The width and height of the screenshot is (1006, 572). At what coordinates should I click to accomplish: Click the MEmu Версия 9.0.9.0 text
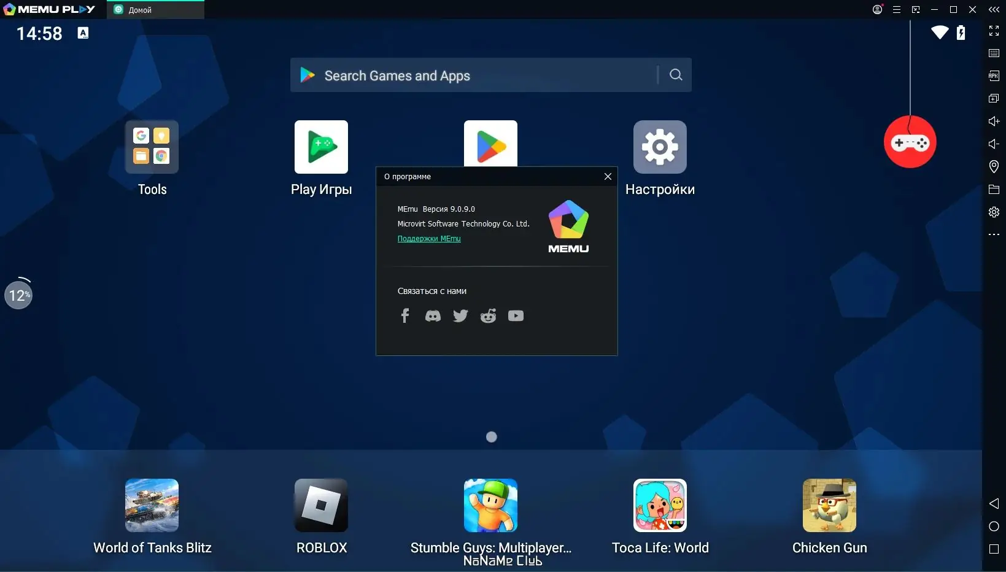(436, 209)
